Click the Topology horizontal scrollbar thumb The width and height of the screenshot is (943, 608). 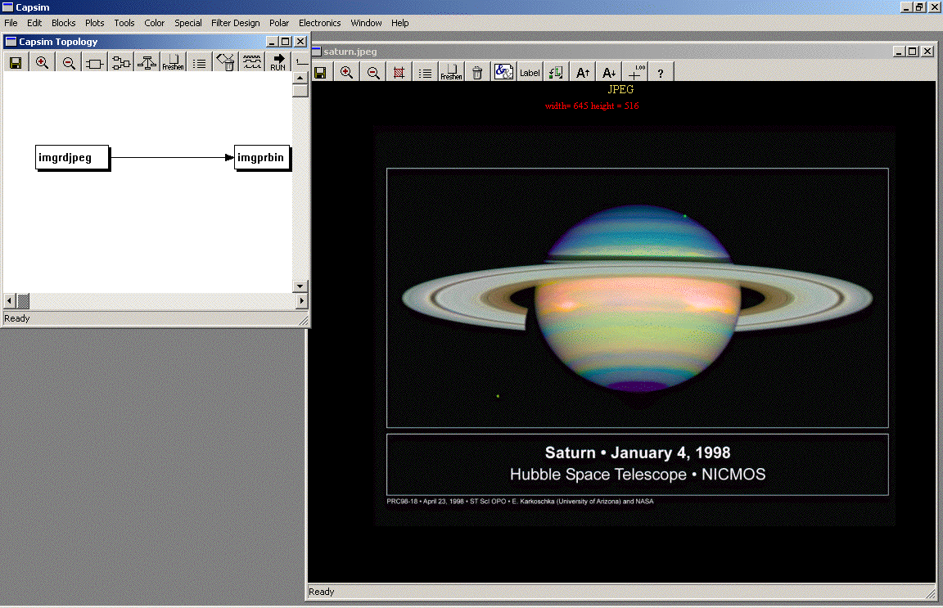click(23, 300)
